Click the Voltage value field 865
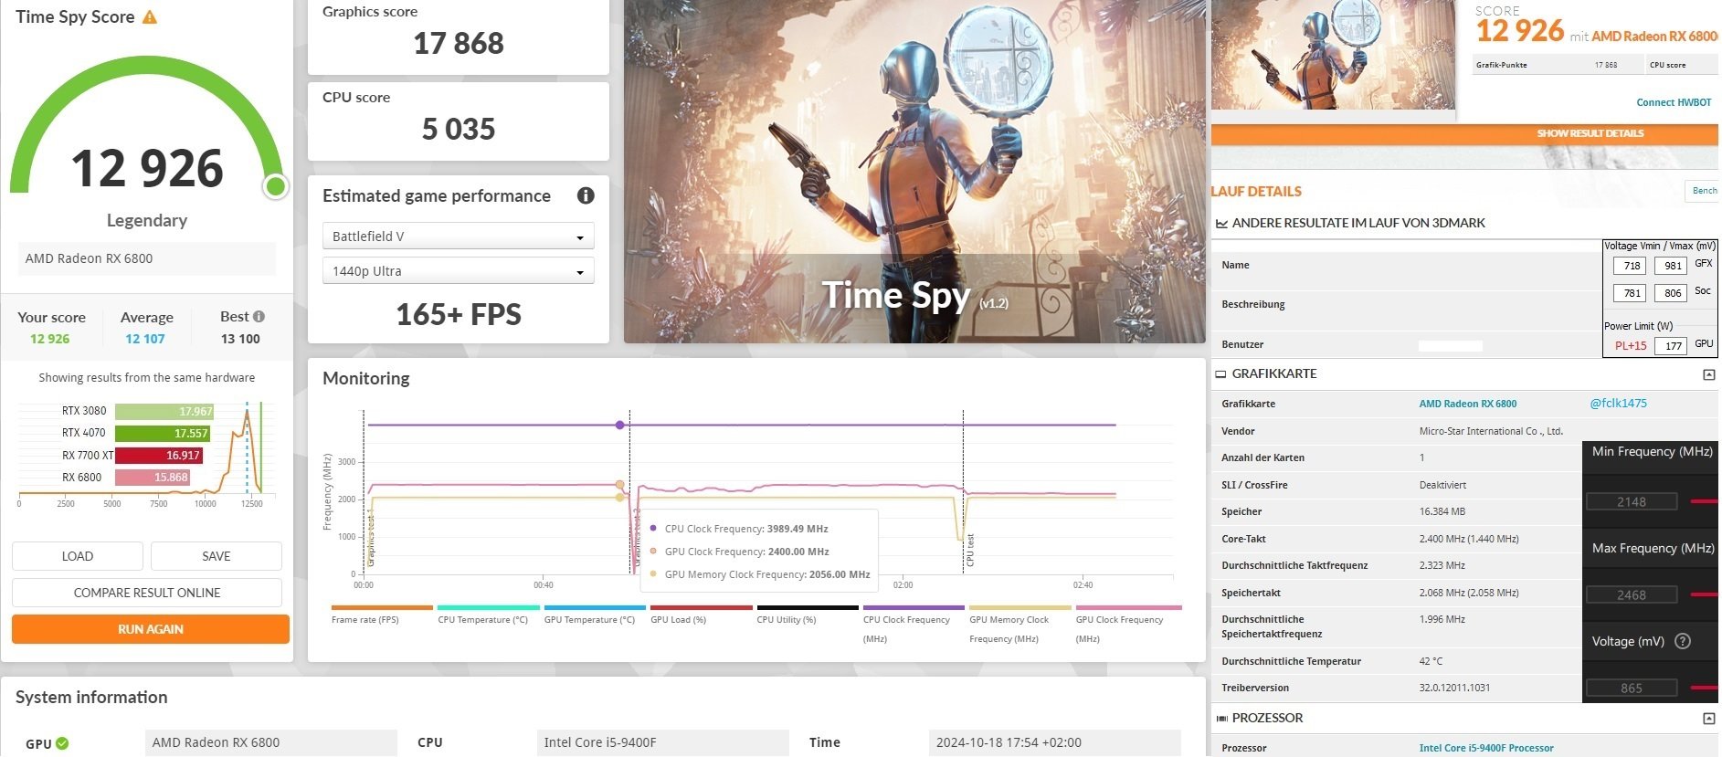The width and height of the screenshot is (1722, 757). point(1632,688)
